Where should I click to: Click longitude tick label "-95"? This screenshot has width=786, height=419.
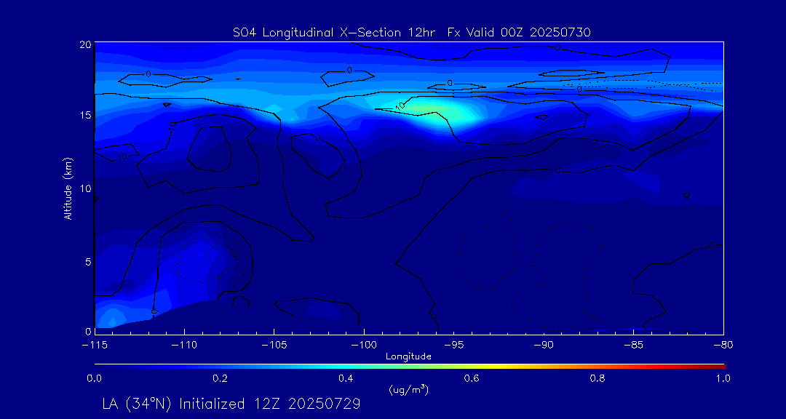click(x=453, y=346)
